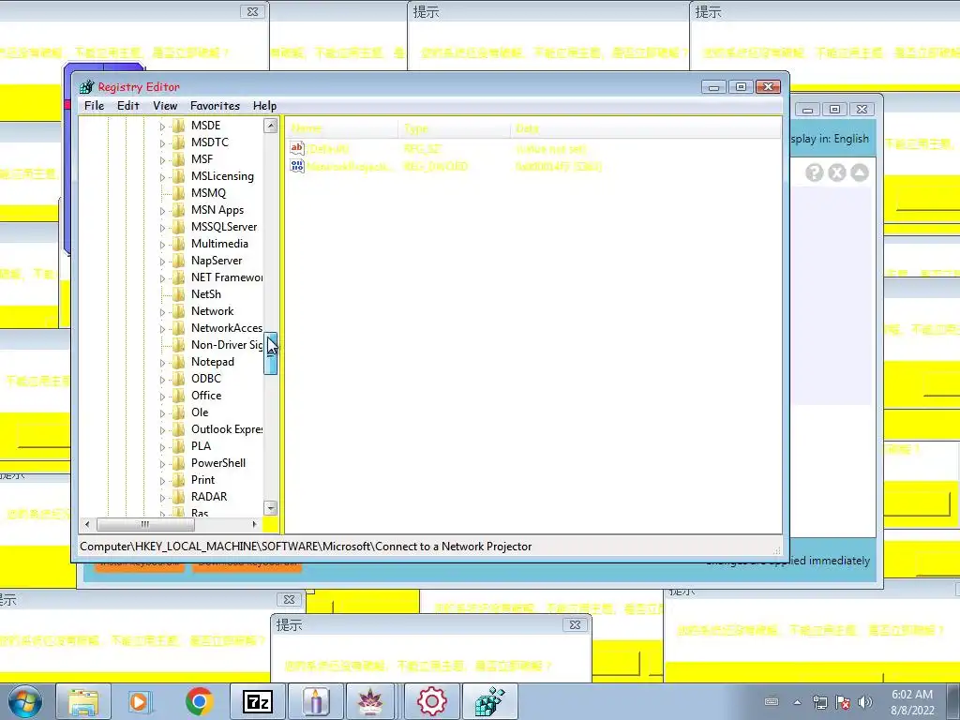Click the Data column header
Screen dimensions: 960x720
(645, 128)
